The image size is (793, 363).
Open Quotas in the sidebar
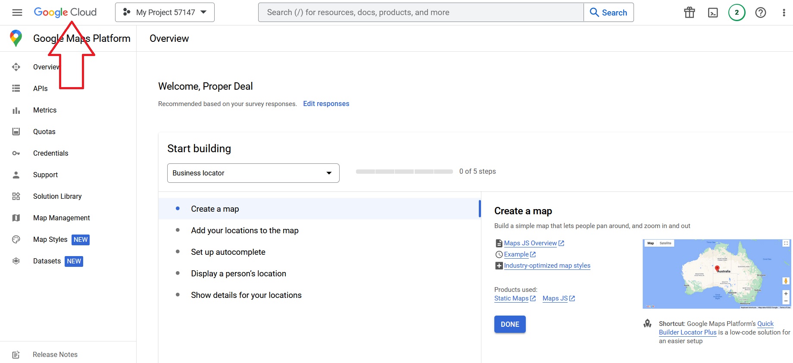tap(44, 131)
